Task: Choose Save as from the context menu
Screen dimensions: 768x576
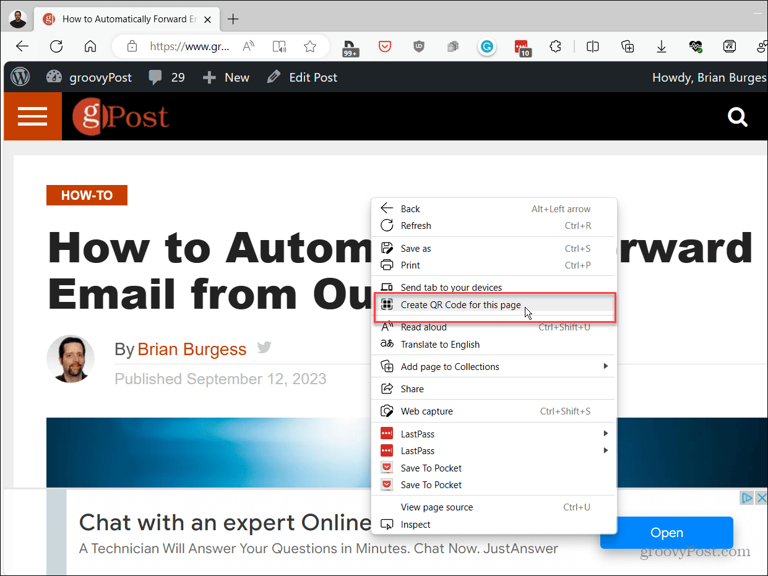Action: pos(494,248)
